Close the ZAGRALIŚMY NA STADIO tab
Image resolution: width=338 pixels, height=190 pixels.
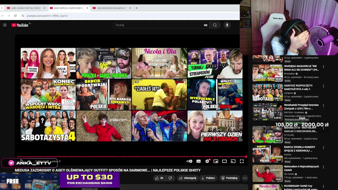point(44,8)
